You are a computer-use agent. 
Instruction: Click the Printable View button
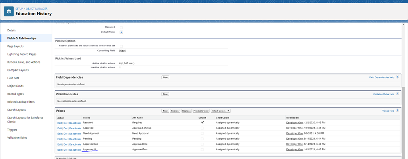pos(201,111)
